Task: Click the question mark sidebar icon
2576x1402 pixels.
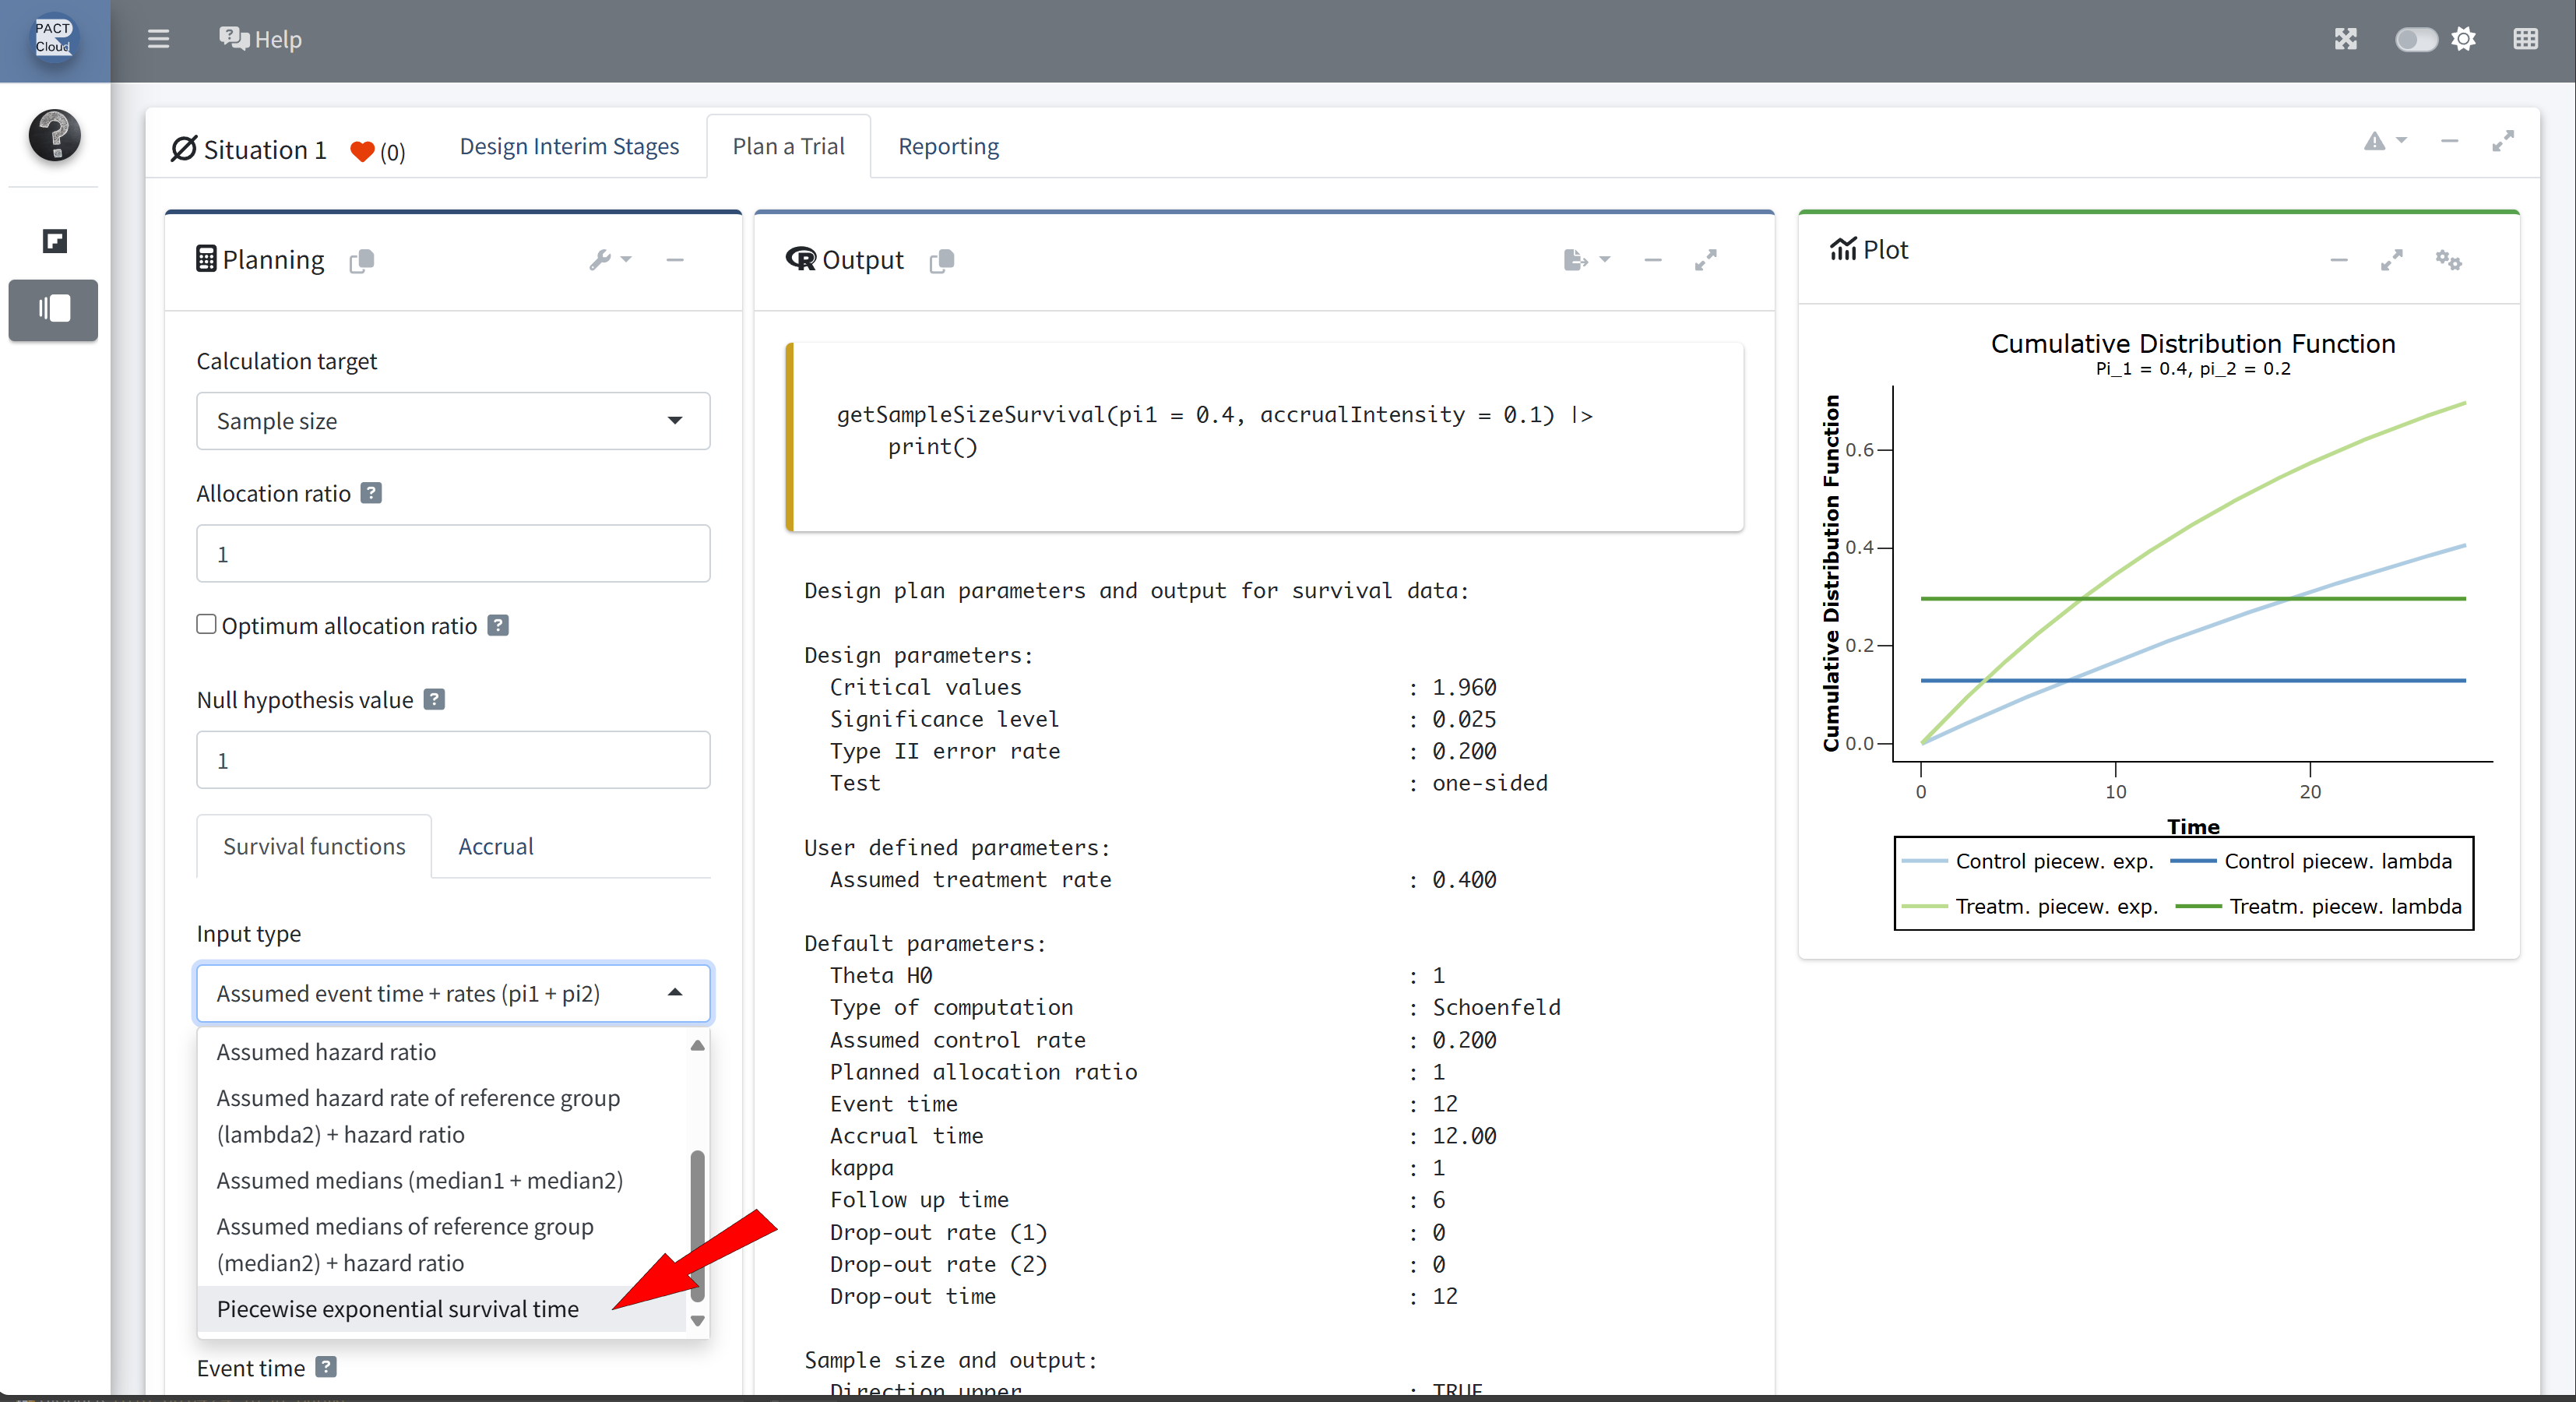Action: point(54,134)
